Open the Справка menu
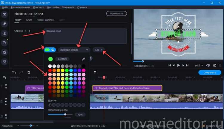 coord(82,7)
